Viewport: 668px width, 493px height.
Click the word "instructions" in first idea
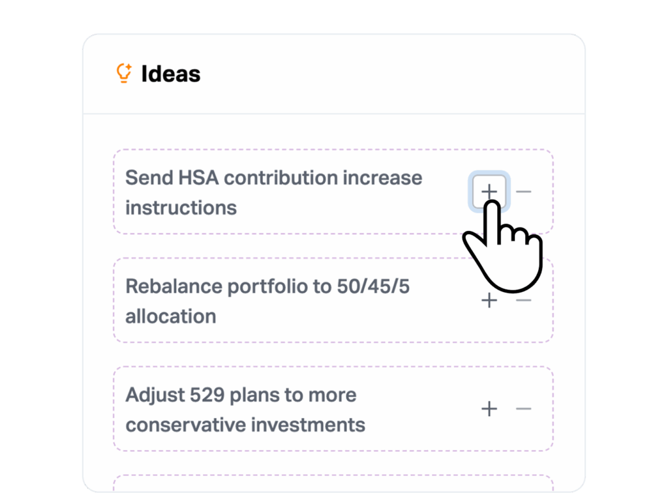click(181, 208)
